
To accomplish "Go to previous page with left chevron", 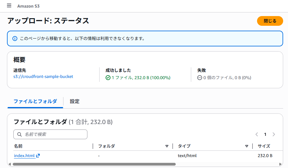I will (x=257, y=134).
